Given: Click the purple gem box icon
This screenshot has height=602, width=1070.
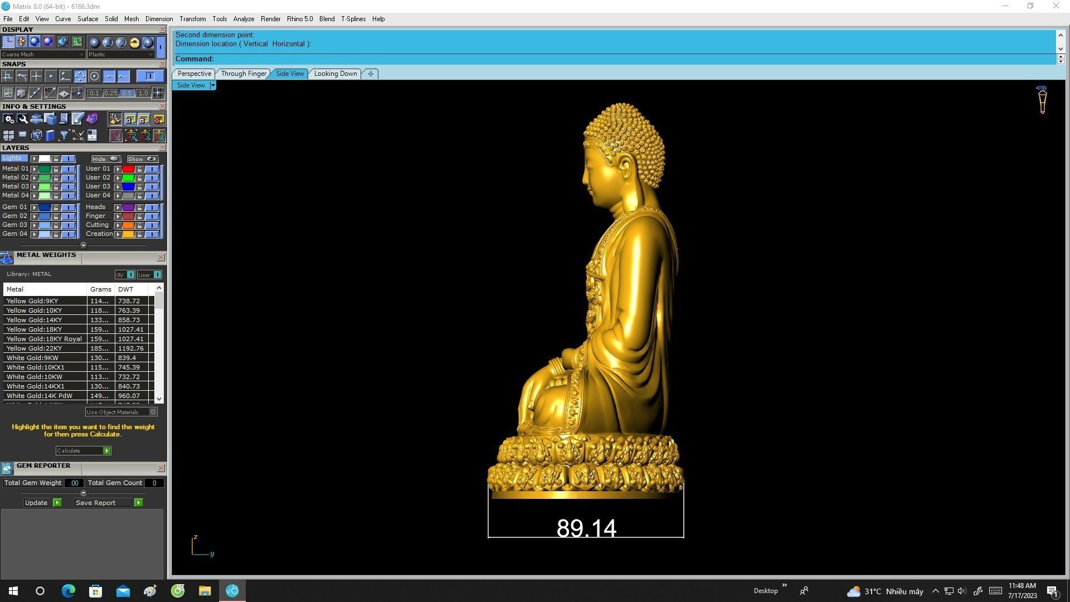Looking at the screenshot, I should click(x=92, y=119).
